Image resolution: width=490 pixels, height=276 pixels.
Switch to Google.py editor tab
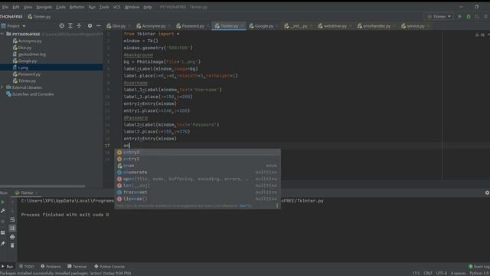(263, 26)
